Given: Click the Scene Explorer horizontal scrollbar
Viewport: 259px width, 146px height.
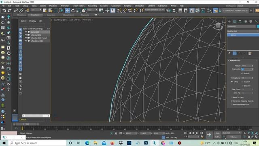Looking at the screenshot, I should tap(36, 116).
